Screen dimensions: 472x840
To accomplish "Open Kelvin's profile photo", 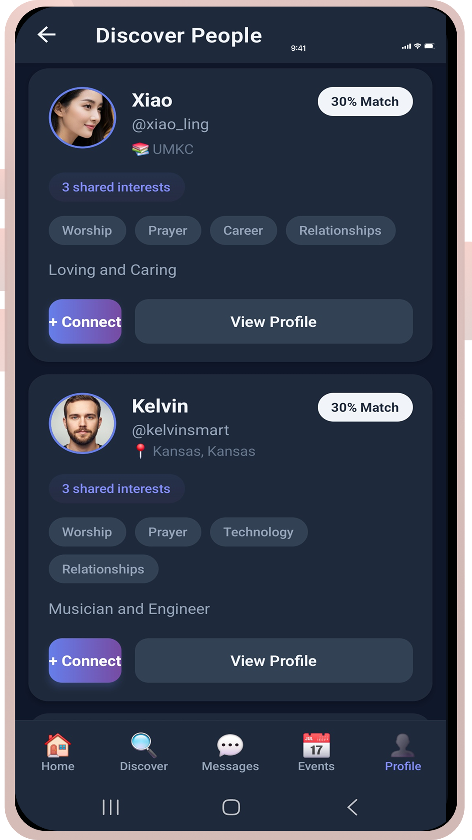I will pyautogui.click(x=83, y=423).
